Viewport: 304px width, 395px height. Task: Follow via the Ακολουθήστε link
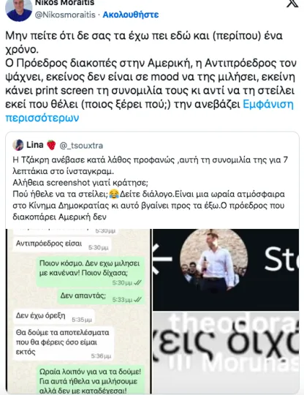(131, 15)
